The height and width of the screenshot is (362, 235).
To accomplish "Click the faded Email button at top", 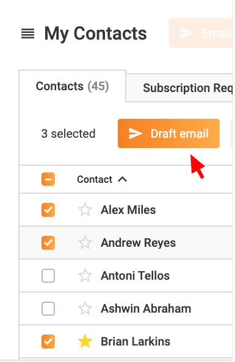I will tap(201, 33).
